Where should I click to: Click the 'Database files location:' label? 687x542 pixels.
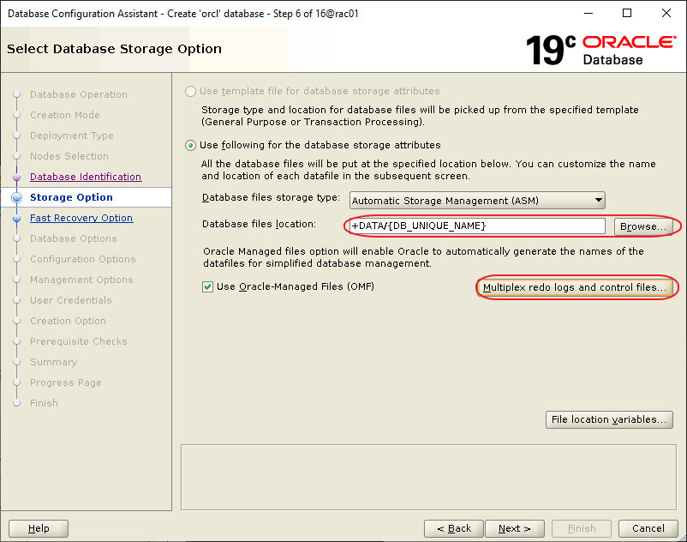coord(259,224)
